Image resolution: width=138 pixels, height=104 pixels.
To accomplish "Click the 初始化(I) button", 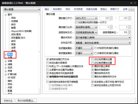I will [8, 101].
